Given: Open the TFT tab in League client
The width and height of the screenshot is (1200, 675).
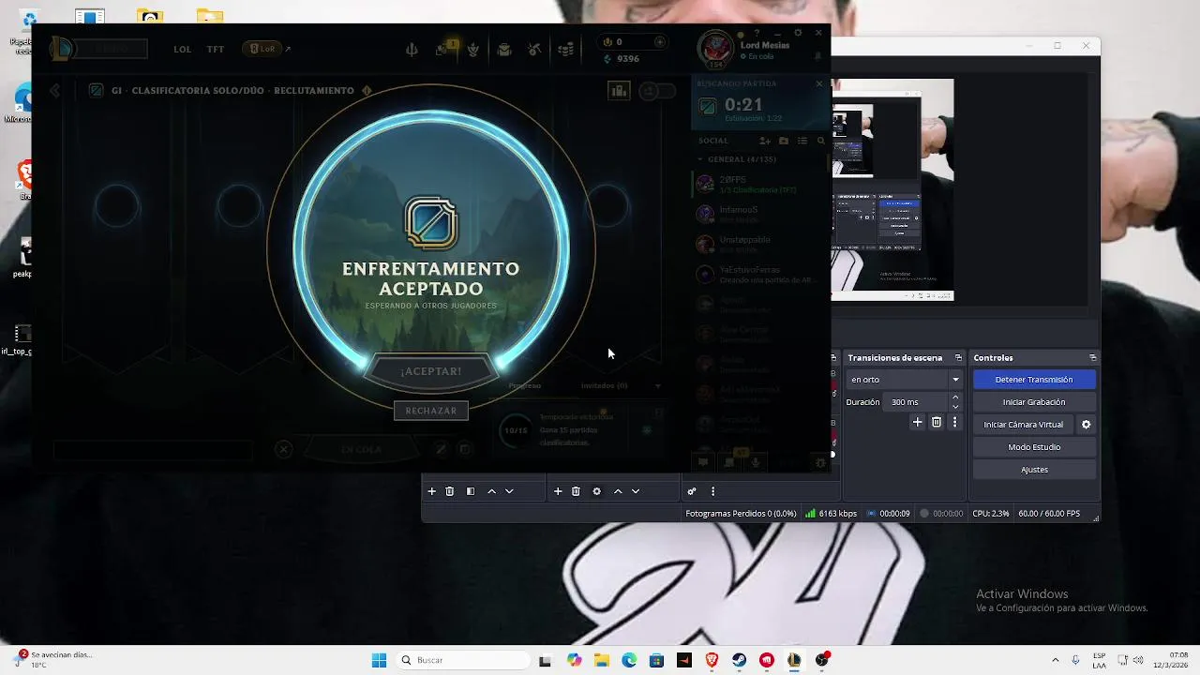Looking at the screenshot, I should [216, 49].
